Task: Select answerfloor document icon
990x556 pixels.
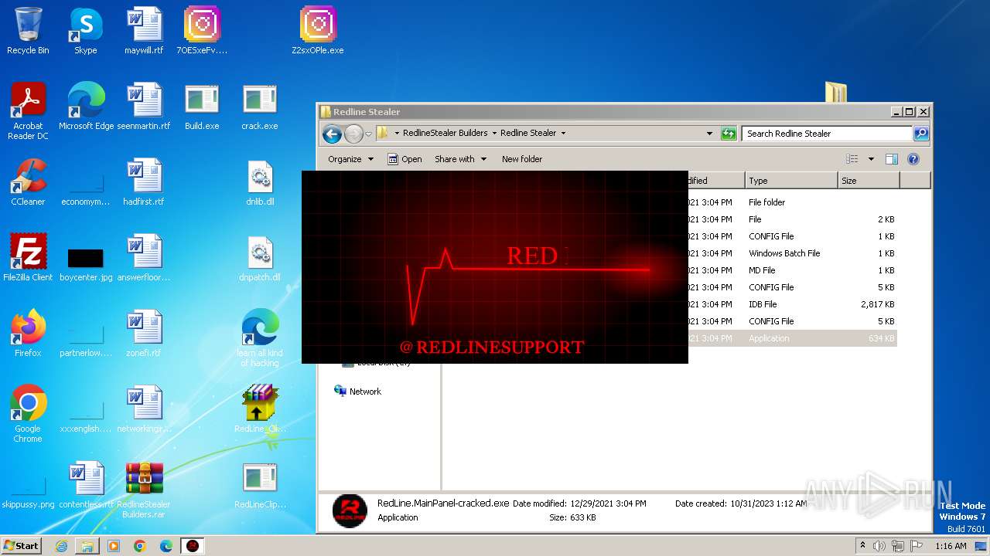Action: pos(144,258)
